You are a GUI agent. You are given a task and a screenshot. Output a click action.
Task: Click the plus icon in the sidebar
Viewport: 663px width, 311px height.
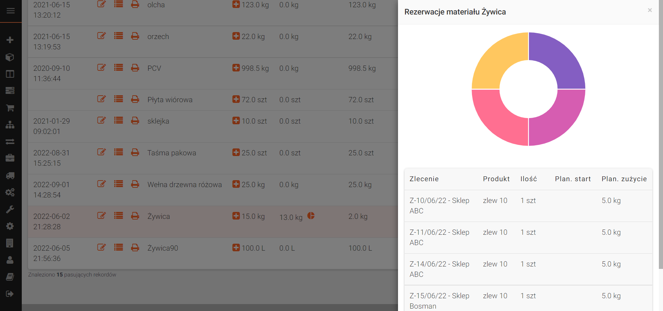[x=10, y=40]
